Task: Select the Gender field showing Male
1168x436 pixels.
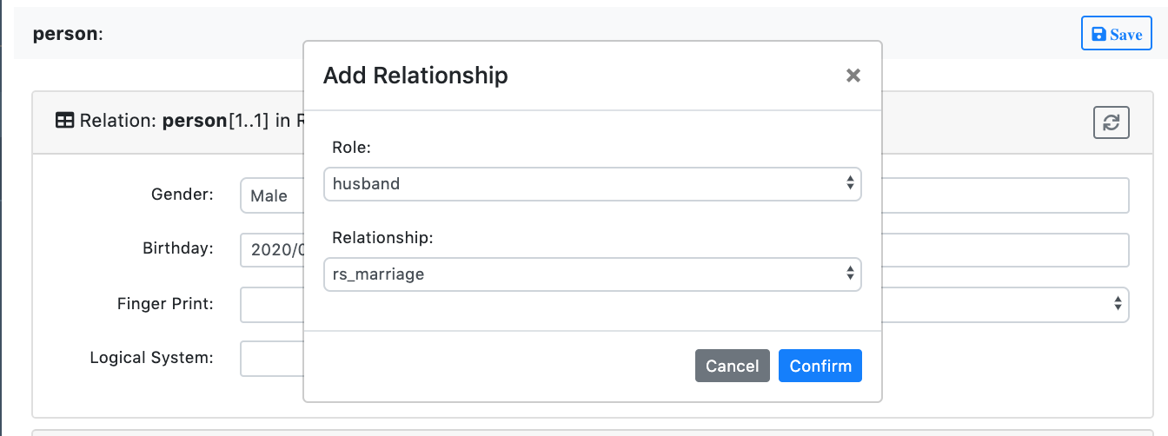Action: pyautogui.click(x=271, y=196)
